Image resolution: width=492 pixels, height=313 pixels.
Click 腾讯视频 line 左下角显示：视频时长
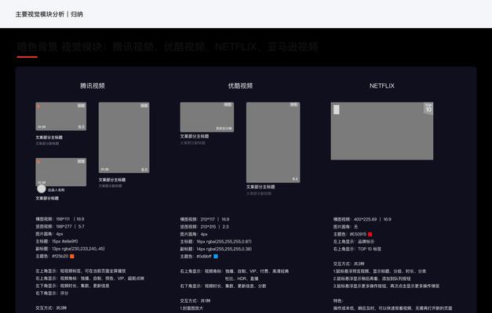point(72,286)
